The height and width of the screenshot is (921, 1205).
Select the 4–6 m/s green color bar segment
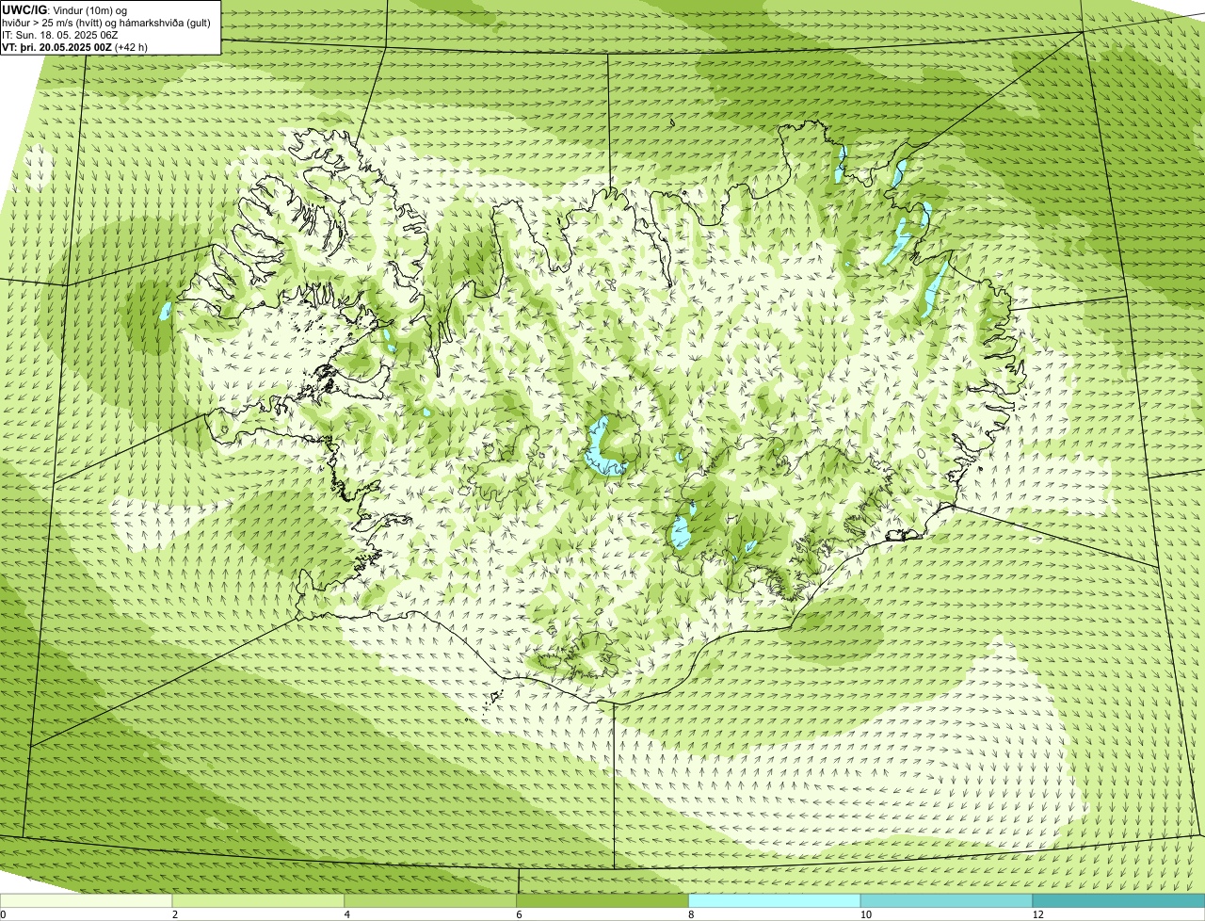coord(430,901)
